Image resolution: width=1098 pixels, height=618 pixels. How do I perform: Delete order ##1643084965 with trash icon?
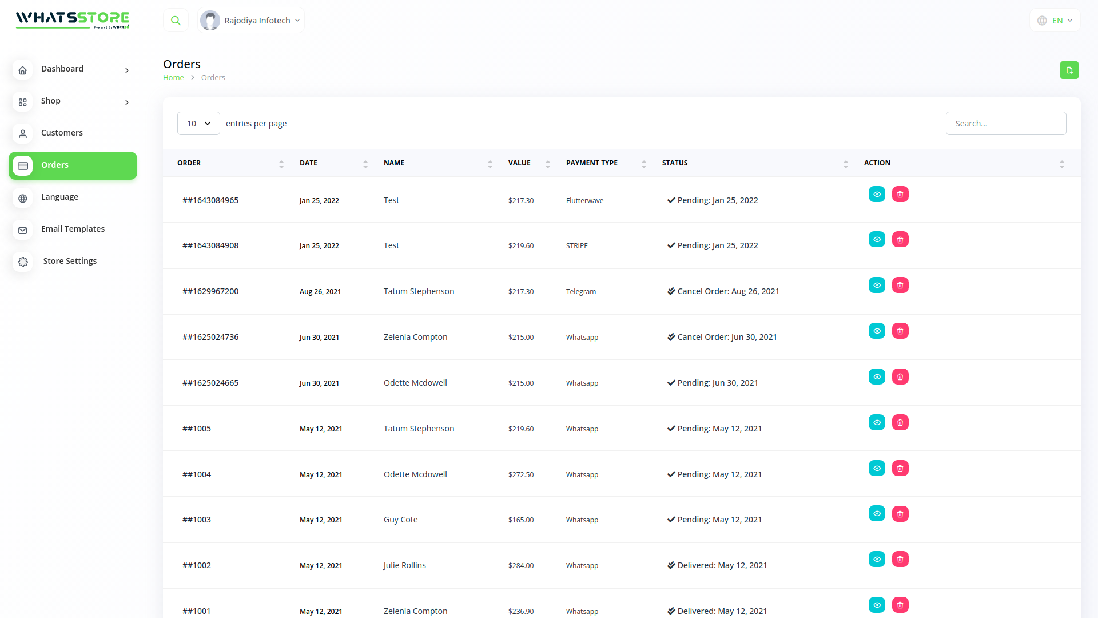point(900,195)
